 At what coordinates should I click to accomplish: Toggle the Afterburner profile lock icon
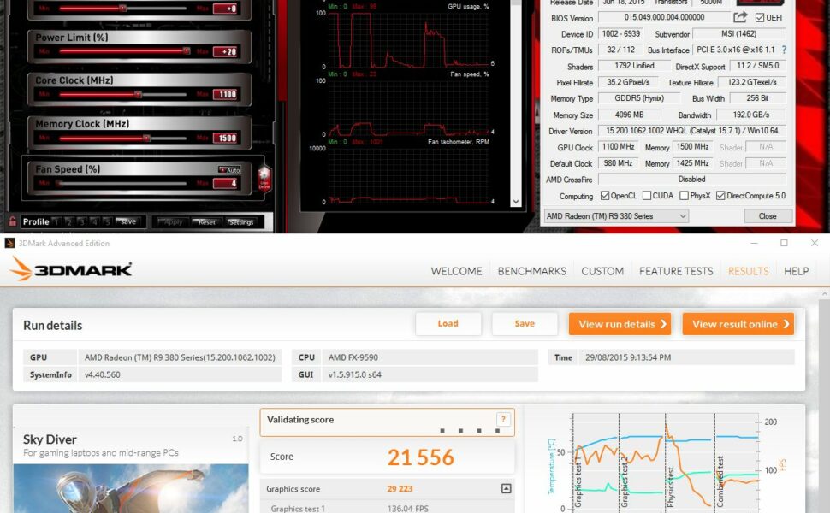click(12, 221)
